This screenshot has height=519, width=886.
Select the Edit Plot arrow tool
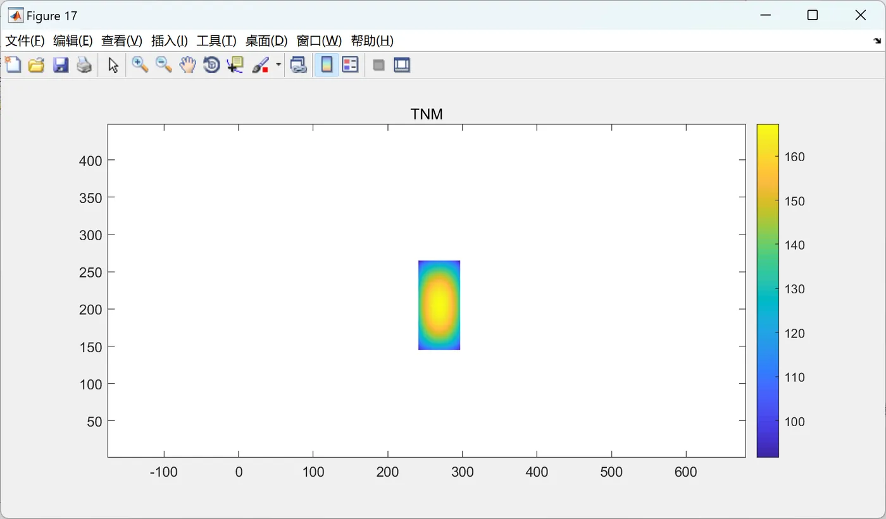tap(113, 64)
